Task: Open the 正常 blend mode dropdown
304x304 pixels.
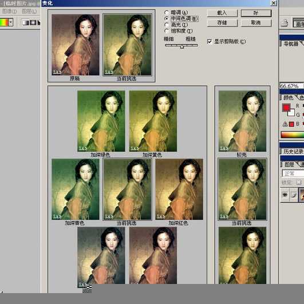Action: (x=293, y=173)
